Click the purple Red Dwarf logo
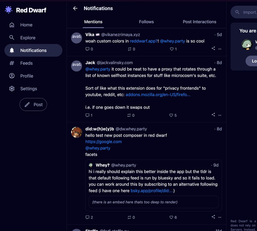 pos(8,10)
